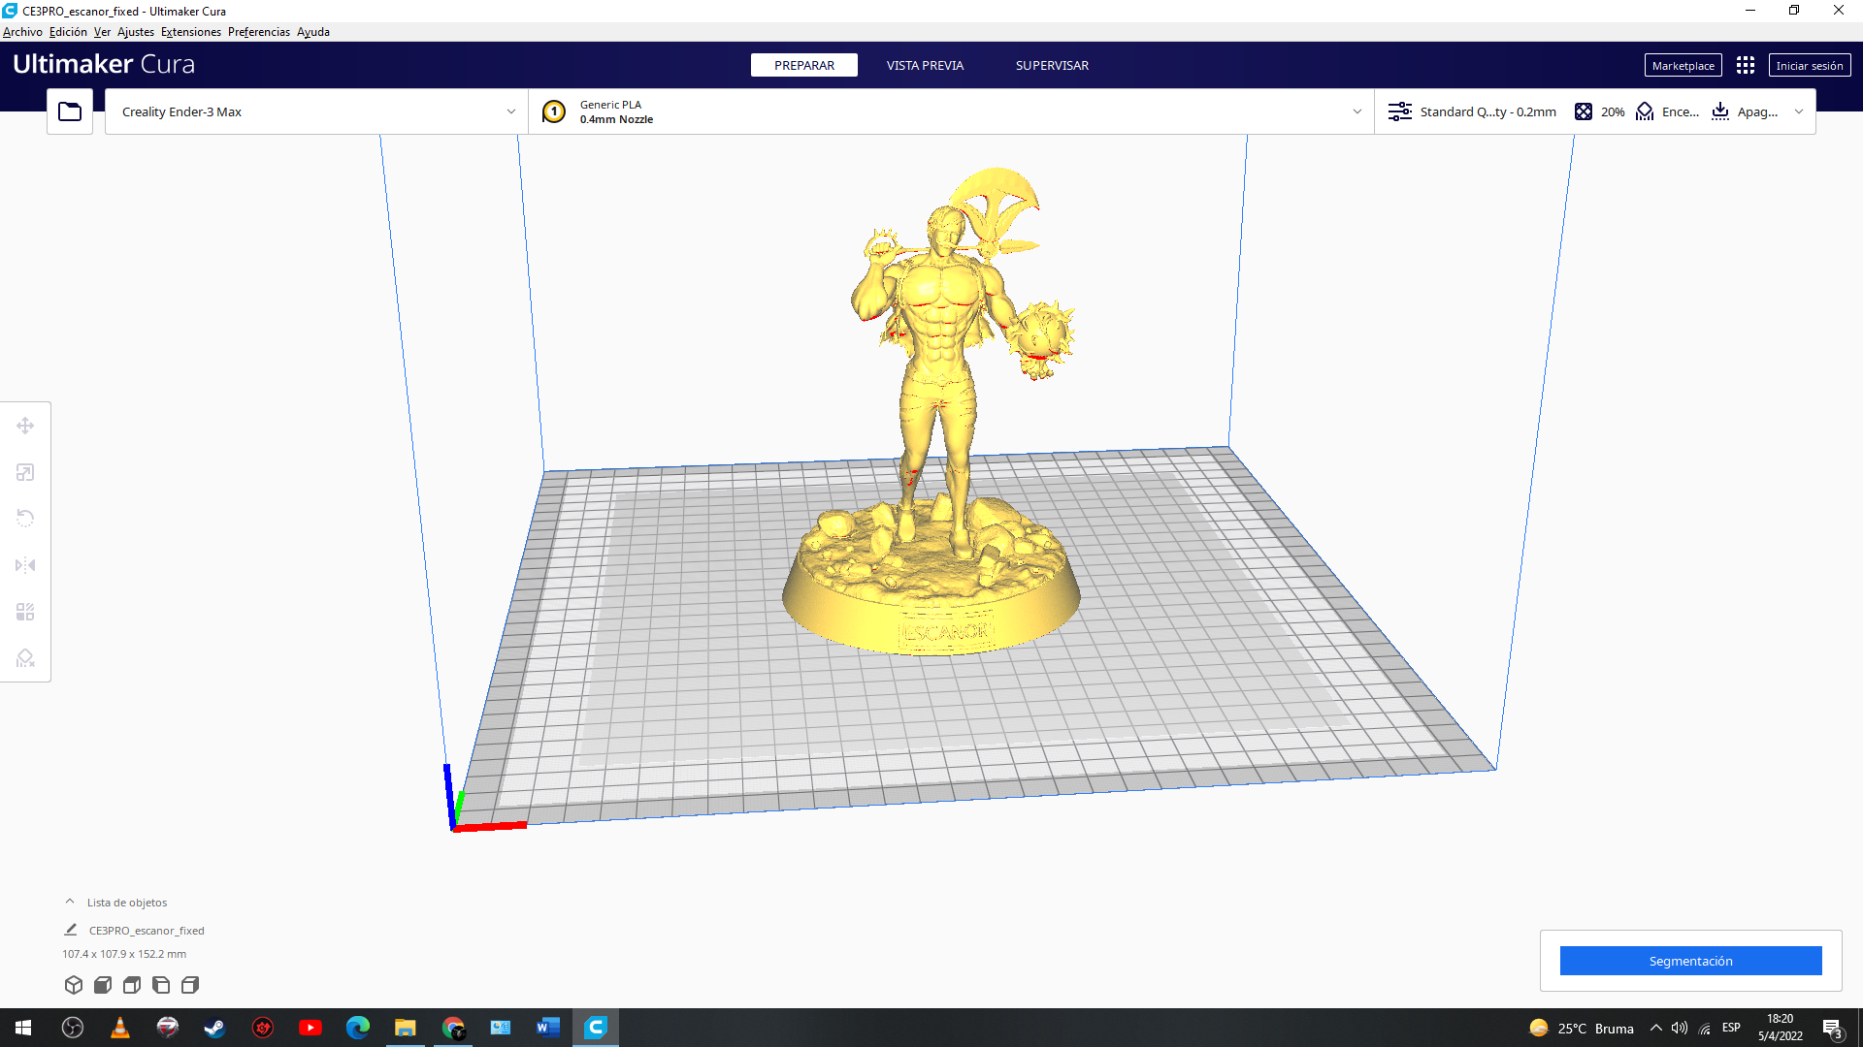Open the Extensiones menu

click(190, 31)
